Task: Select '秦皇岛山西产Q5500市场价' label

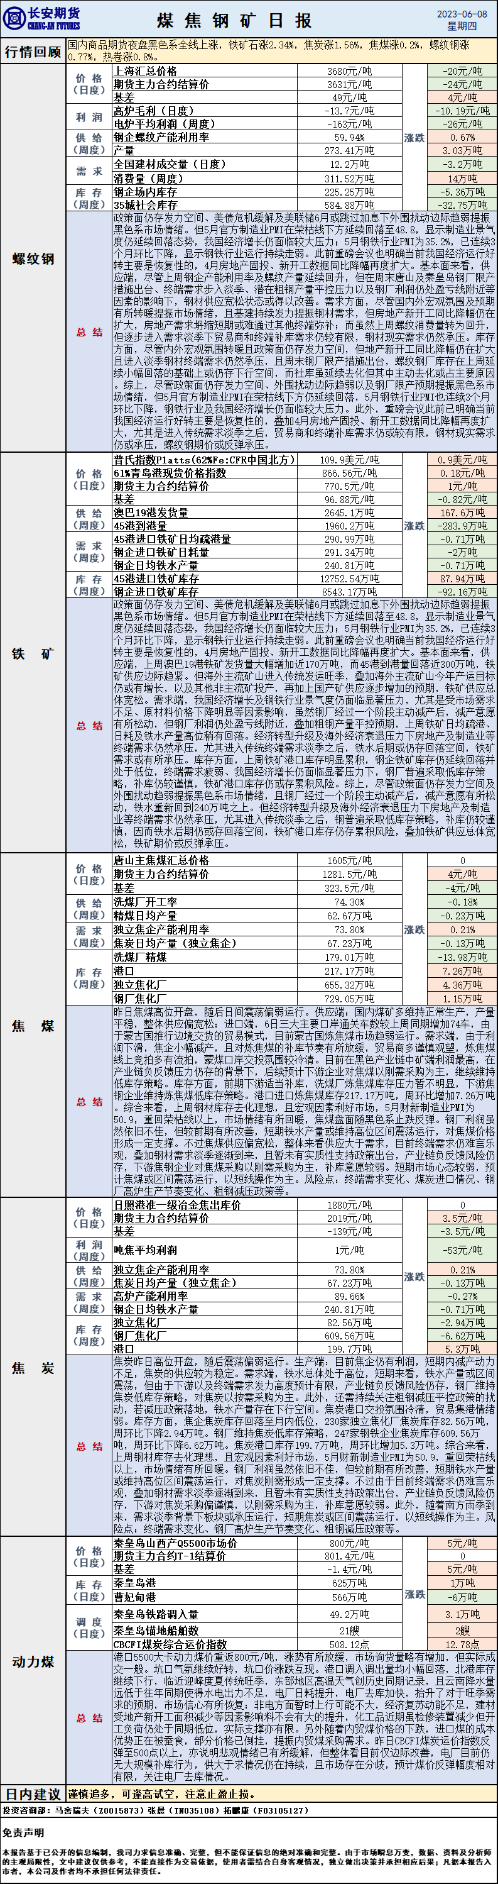Action: pos(175,1543)
